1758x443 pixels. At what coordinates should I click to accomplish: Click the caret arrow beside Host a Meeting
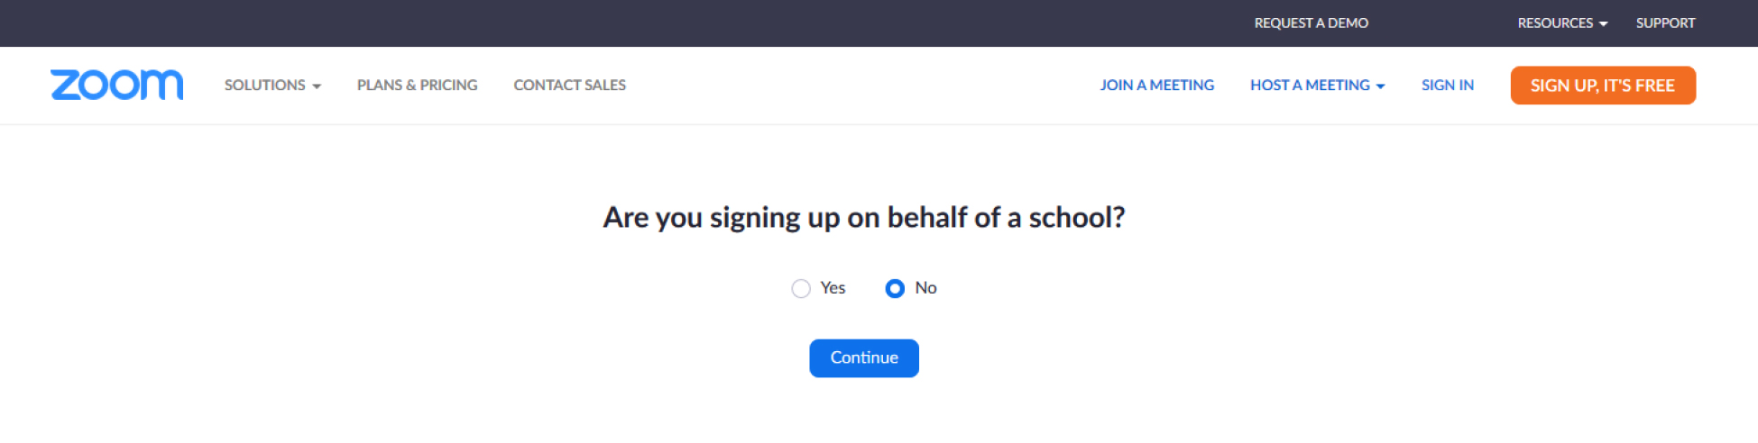click(x=1380, y=86)
